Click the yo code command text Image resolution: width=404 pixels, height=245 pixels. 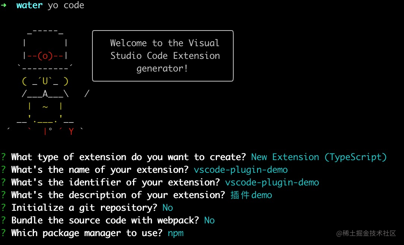tap(66, 5)
